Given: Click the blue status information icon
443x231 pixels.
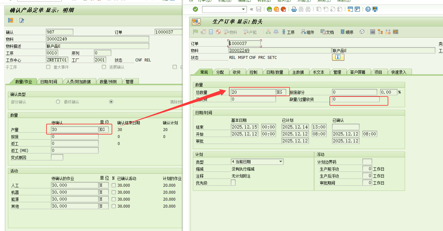Looking at the screenshot, I should click(338, 57).
